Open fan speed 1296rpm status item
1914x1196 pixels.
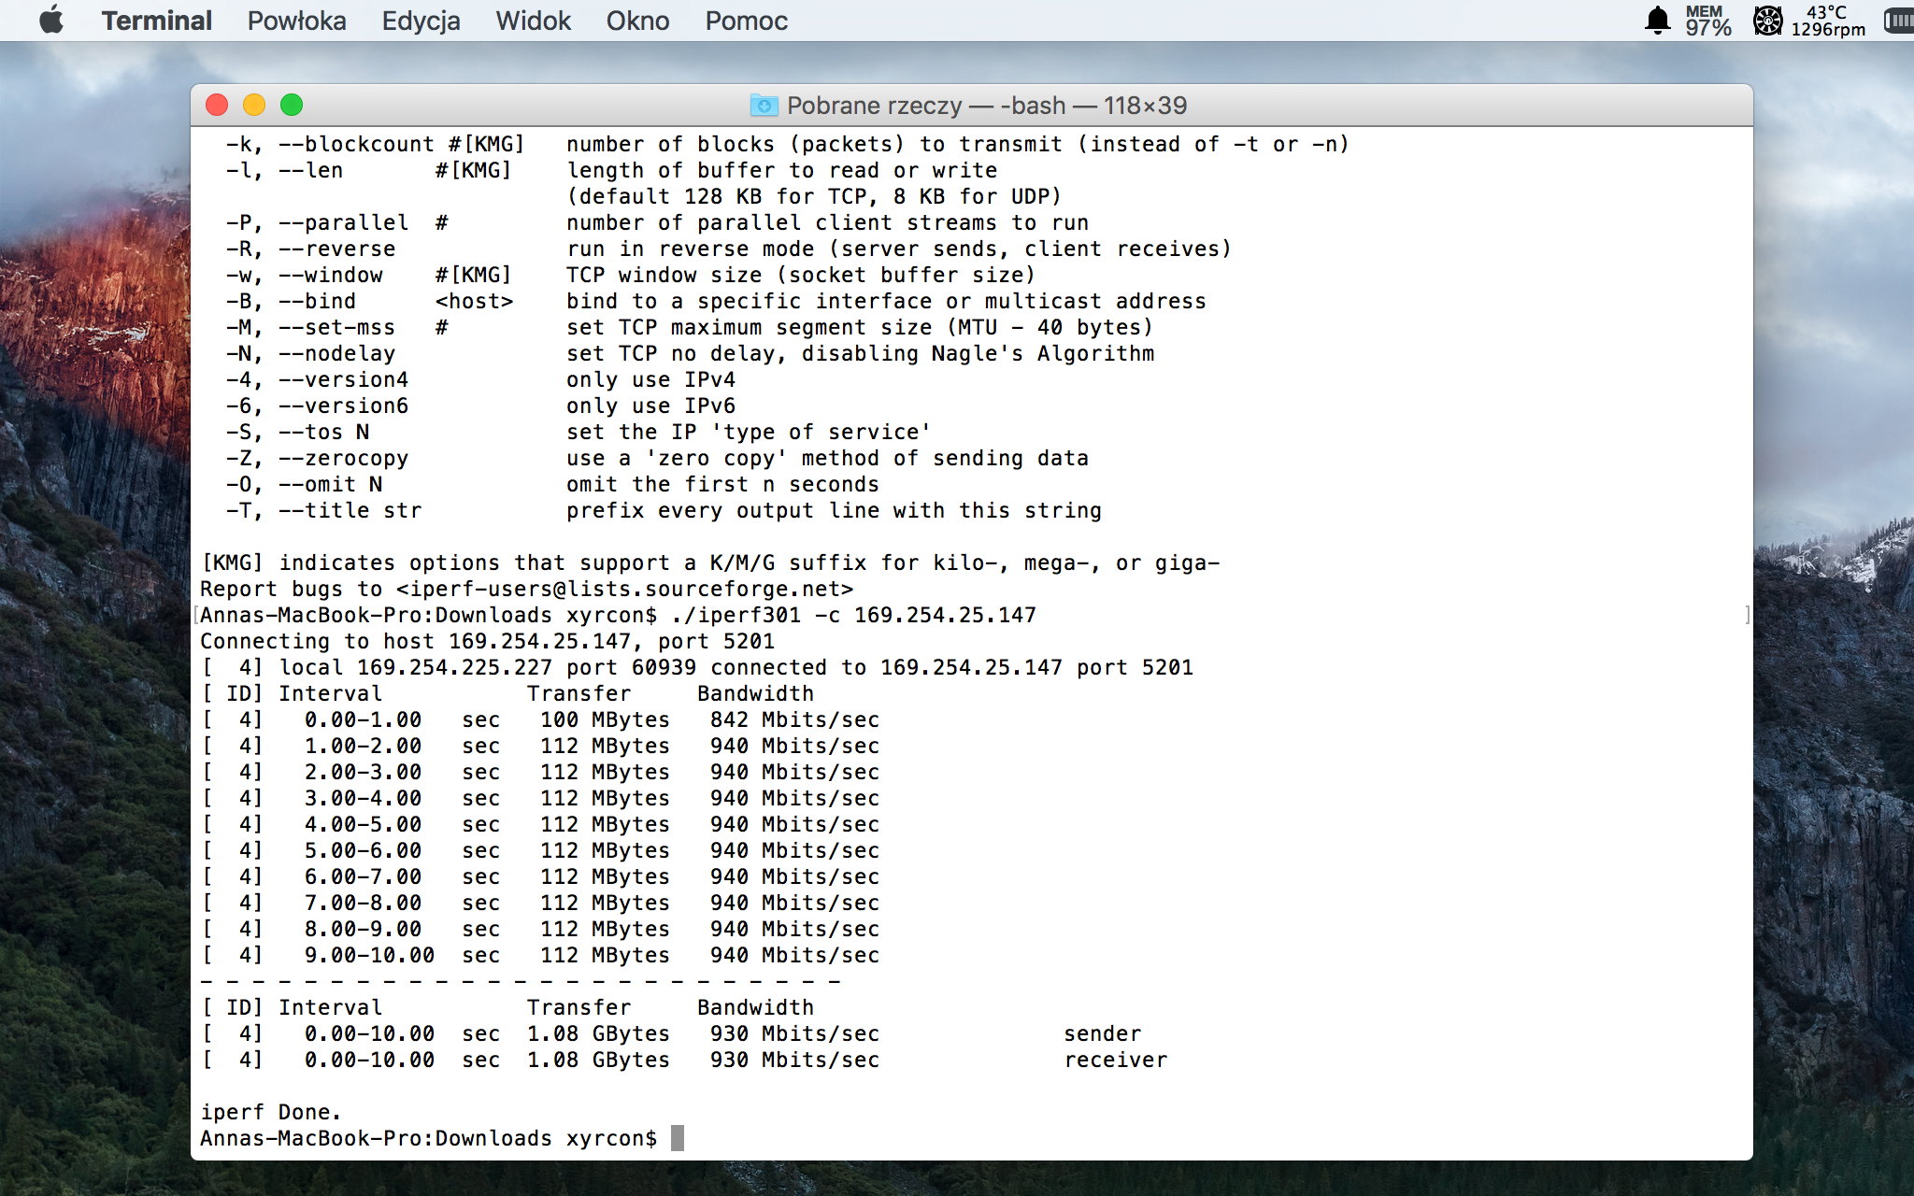click(x=1809, y=21)
